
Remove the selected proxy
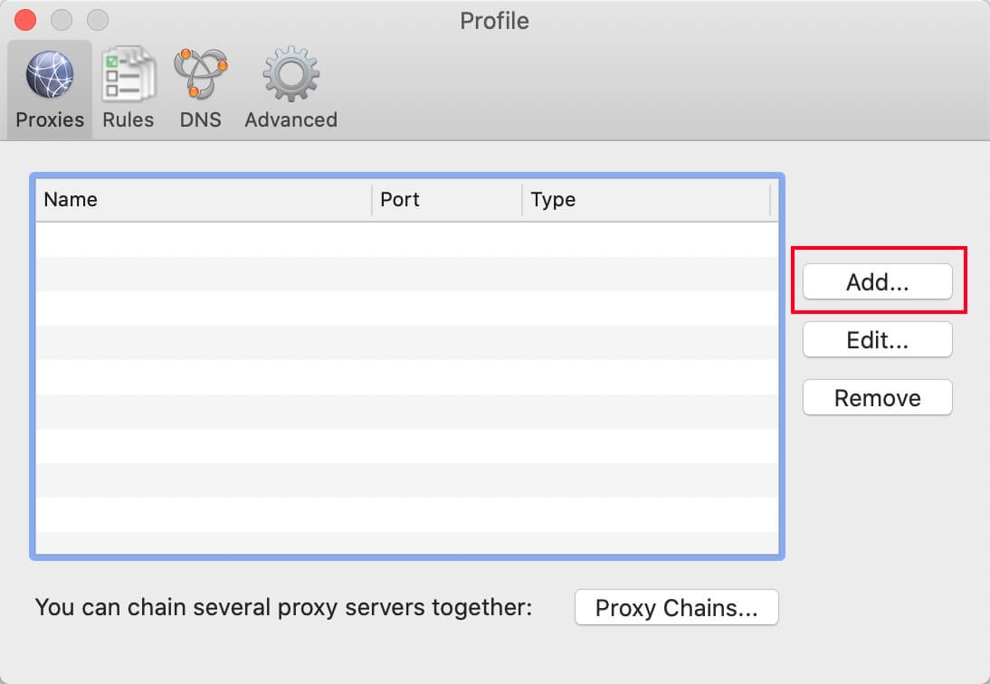coord(878,397)
